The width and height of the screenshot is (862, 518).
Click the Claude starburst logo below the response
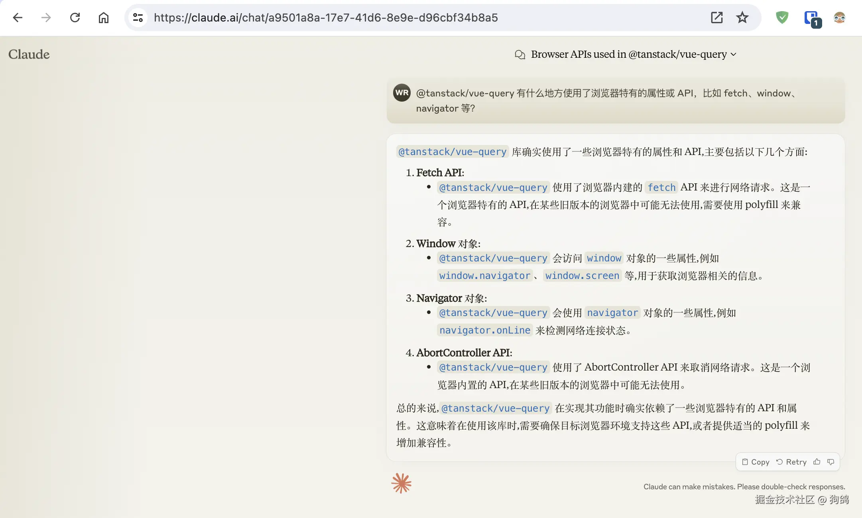400,483
